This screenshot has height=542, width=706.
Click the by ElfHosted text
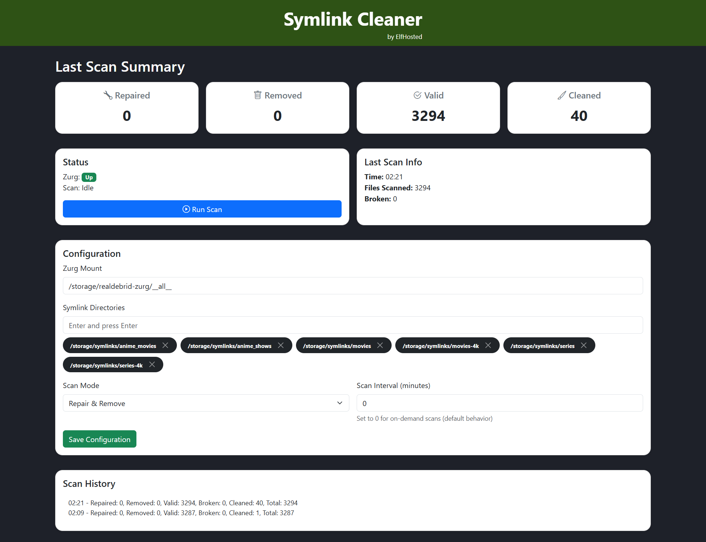pos(404,37)
